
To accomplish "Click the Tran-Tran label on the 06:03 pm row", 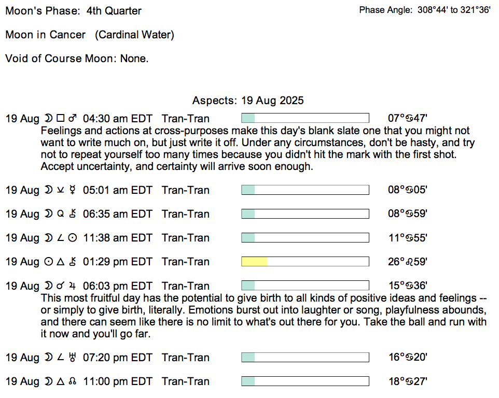I will 186,286.
